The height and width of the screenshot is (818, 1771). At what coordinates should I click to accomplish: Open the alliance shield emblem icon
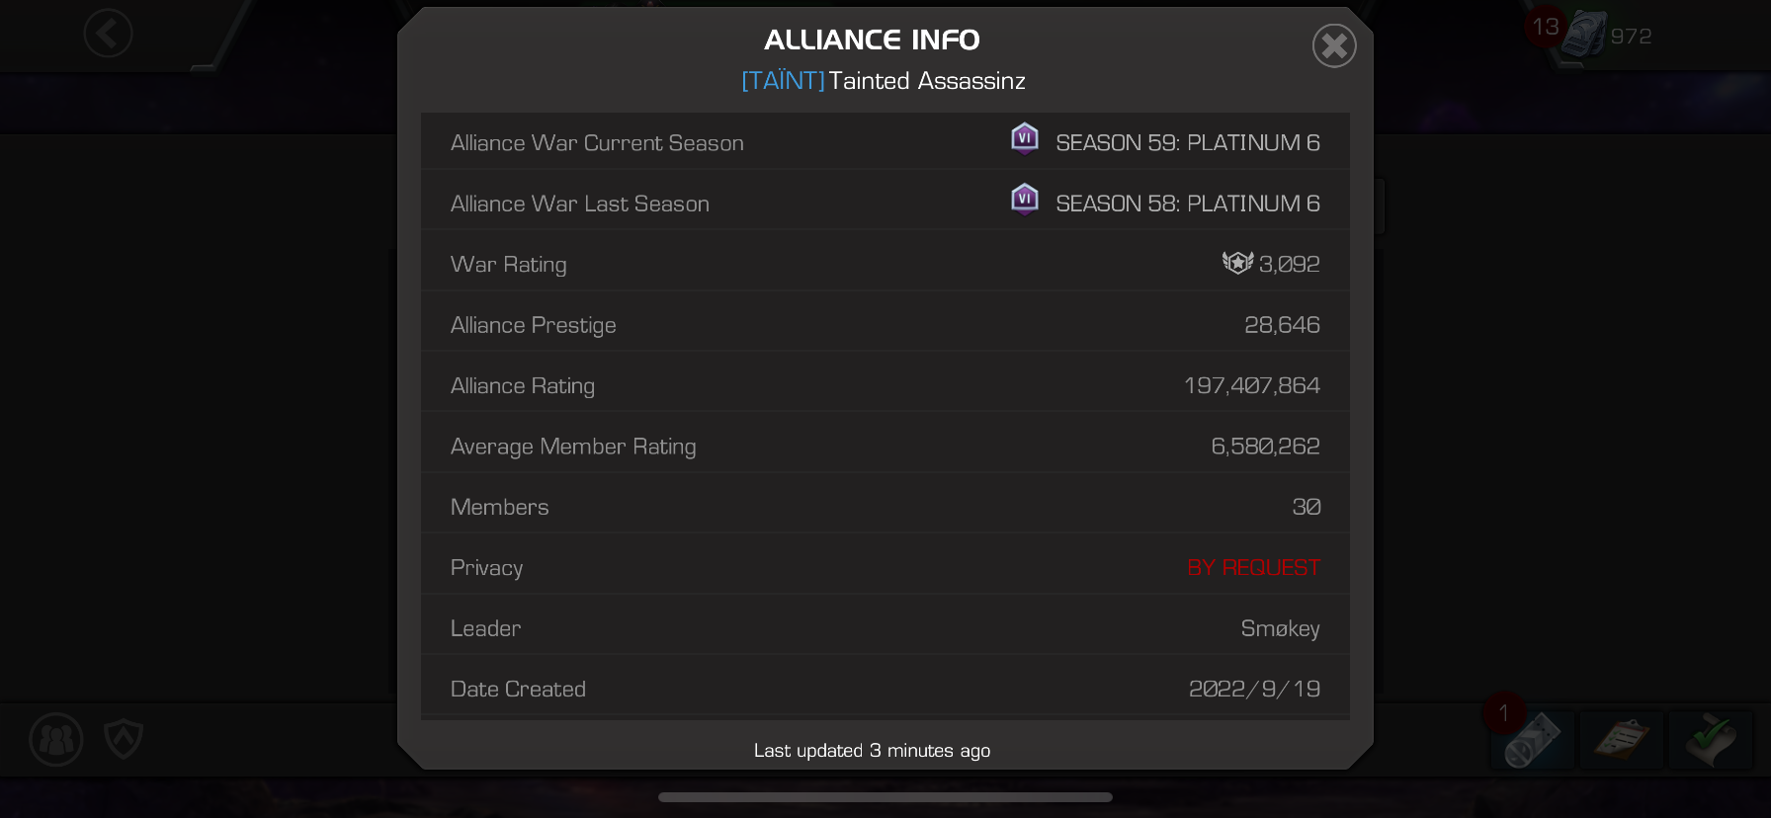[x=124, y=739]
